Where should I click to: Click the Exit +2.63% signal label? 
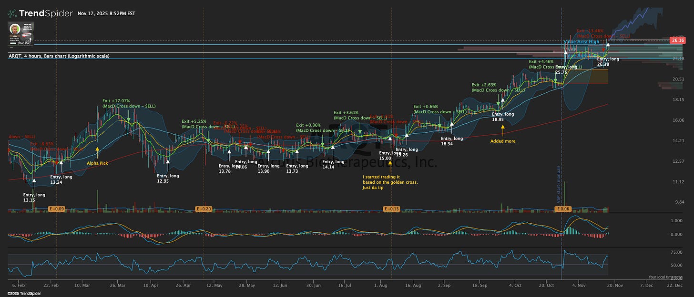pyautogui.click(x=498, y=87)
